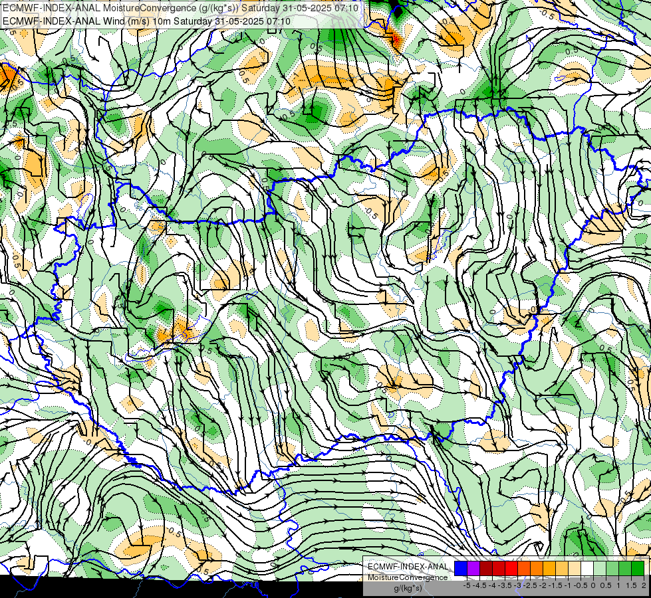Viewport: 651px width, 598px height.
Task: Click the dark maroon legend swatch
Action: pyautogui.click(x=486, y=568)
